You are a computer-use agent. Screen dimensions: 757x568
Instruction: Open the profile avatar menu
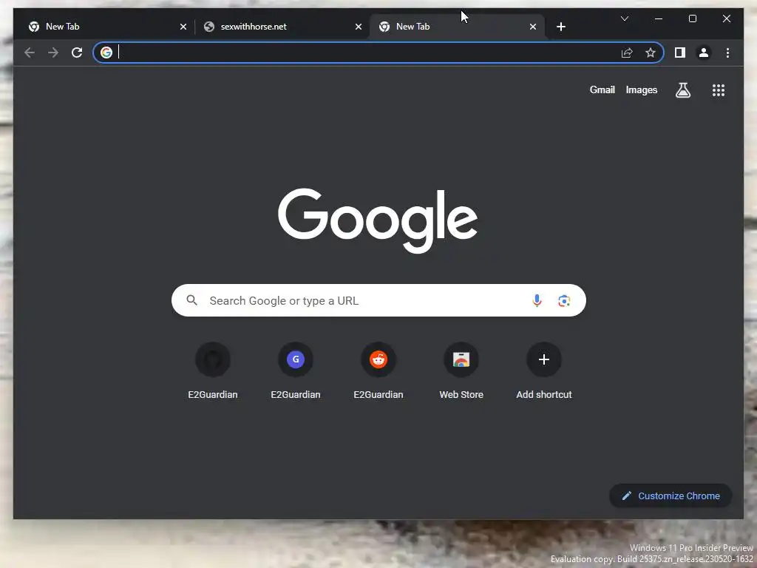coord(704,53)
